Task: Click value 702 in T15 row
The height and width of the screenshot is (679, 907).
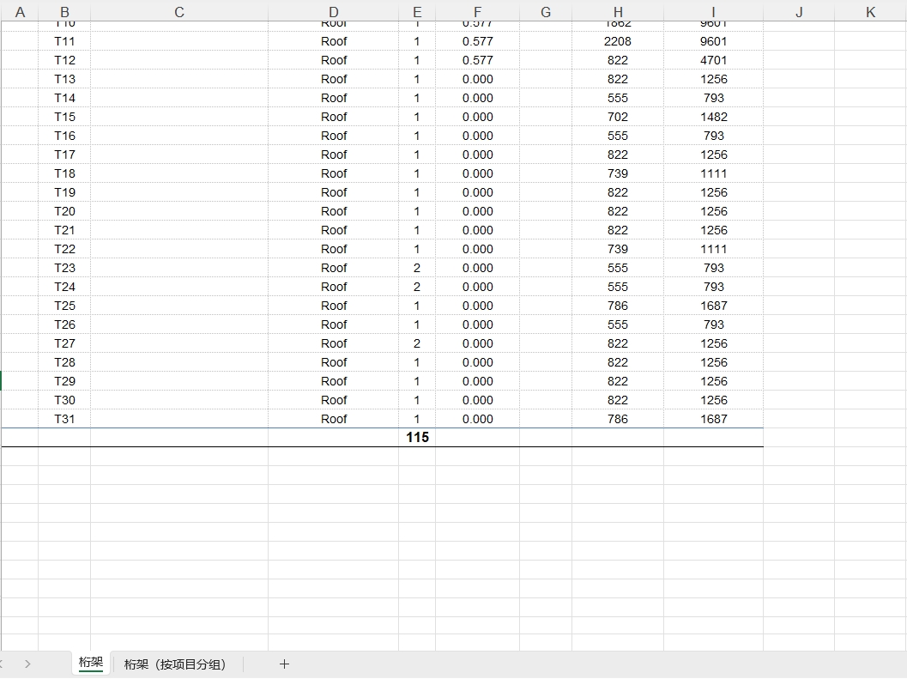Action: point(618,117)
